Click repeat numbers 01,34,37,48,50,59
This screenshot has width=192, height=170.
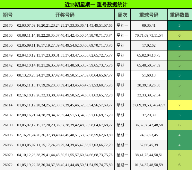point(149,165)
